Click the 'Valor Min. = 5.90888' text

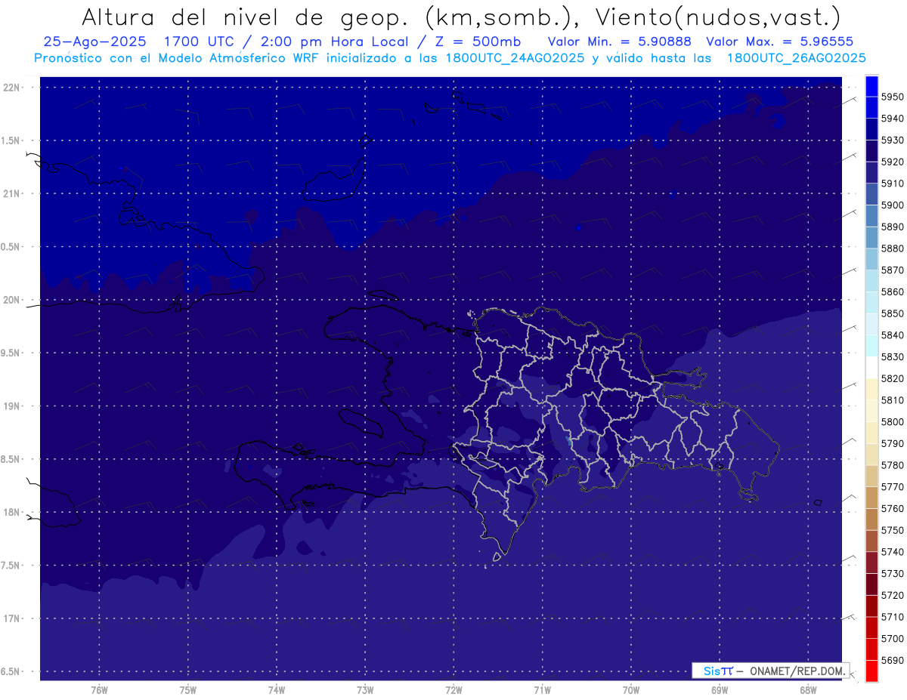click(619, 42)
